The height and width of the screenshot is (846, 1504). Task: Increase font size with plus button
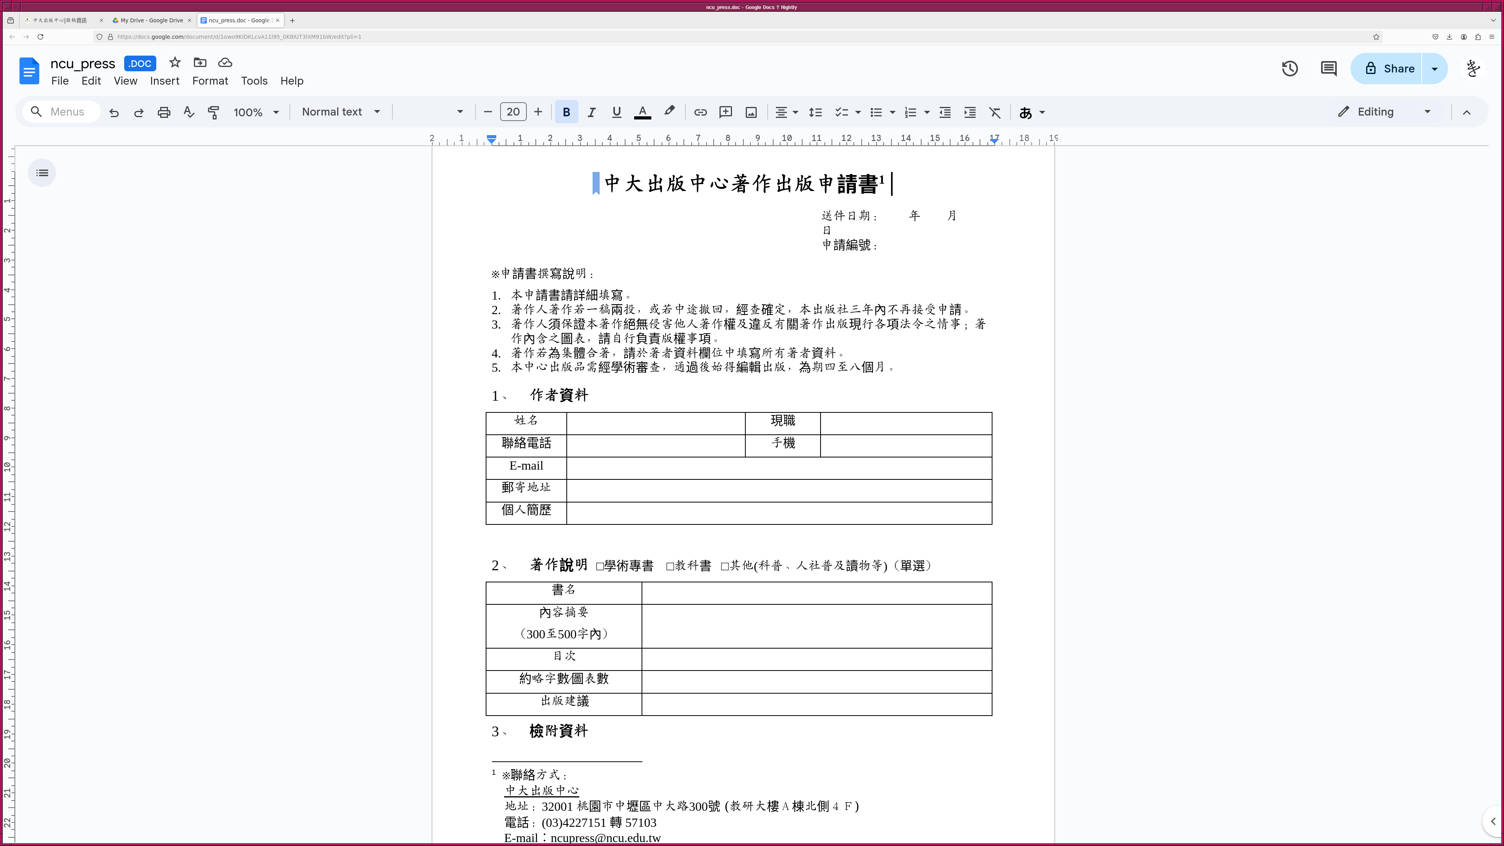[x=538, y=112]
